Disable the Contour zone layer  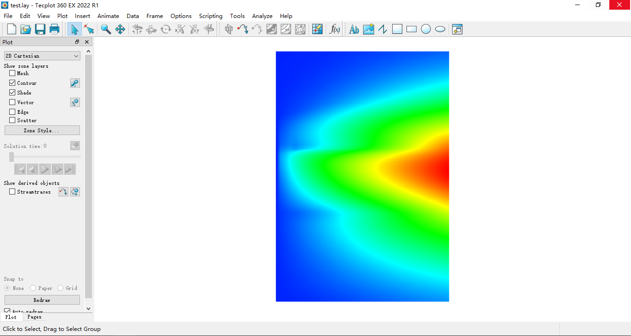click(x=12, y=83)
